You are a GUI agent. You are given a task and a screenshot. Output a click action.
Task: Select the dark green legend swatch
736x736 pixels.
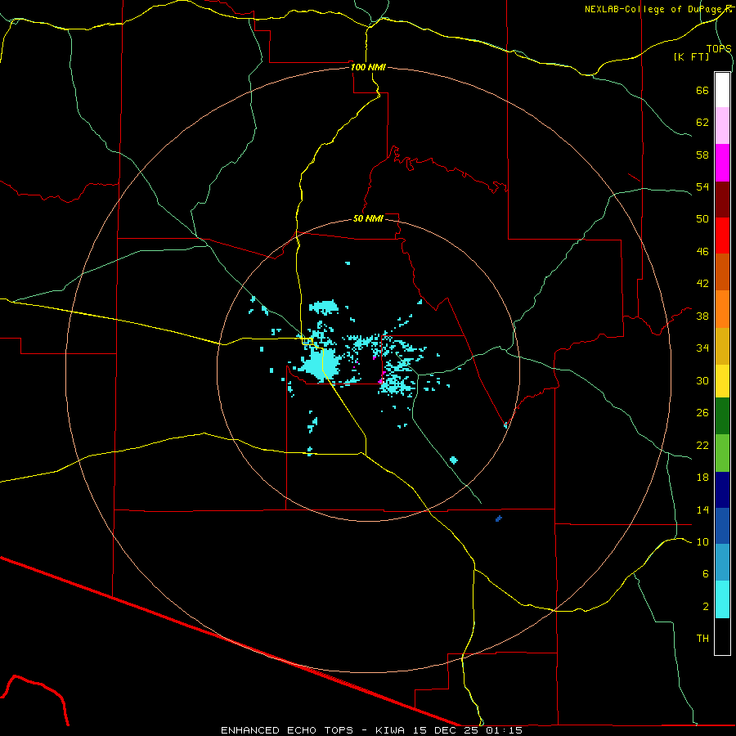coord(722,416)
